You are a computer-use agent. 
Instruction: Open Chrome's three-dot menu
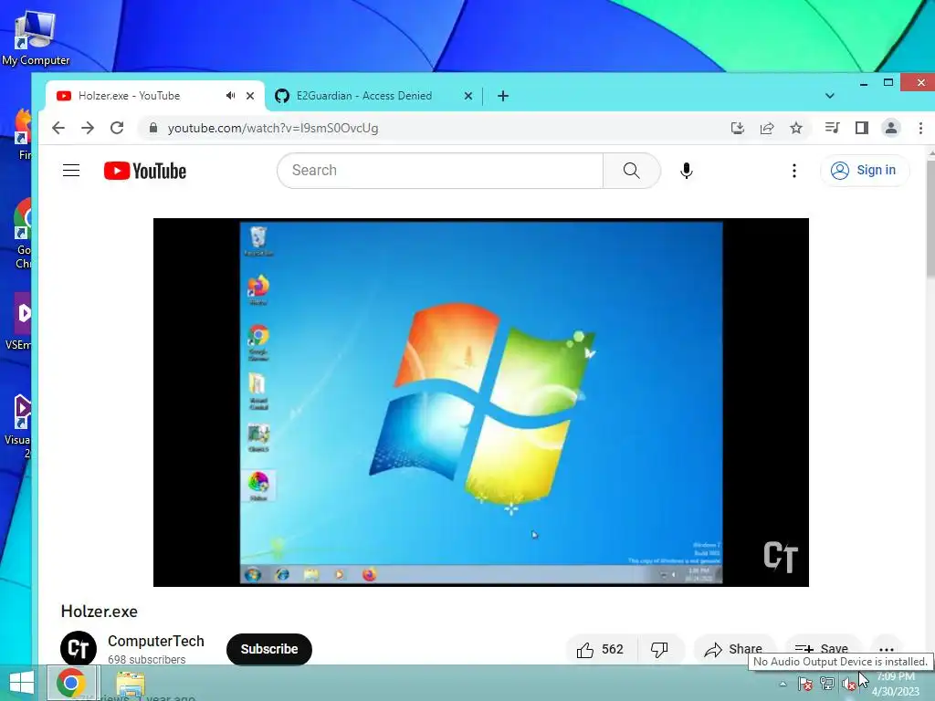[920, 128]
